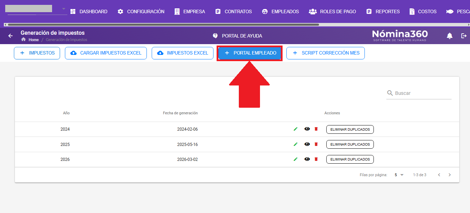470x213 pixels.
Task: Click the date cell 2024-02-06
Action: [187, 129]
